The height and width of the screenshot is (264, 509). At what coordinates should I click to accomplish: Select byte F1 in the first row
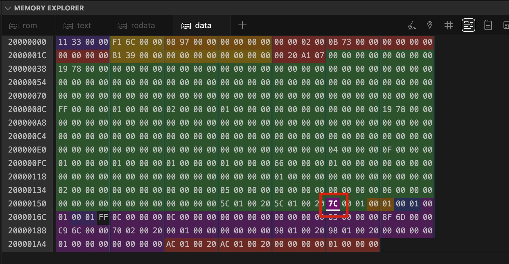[117, 42]
